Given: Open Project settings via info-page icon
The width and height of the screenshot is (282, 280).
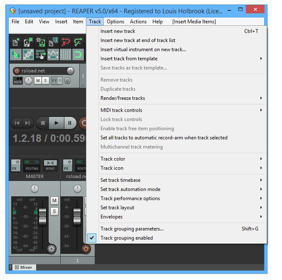Looking at the screenshot, I should click(53, 42).
